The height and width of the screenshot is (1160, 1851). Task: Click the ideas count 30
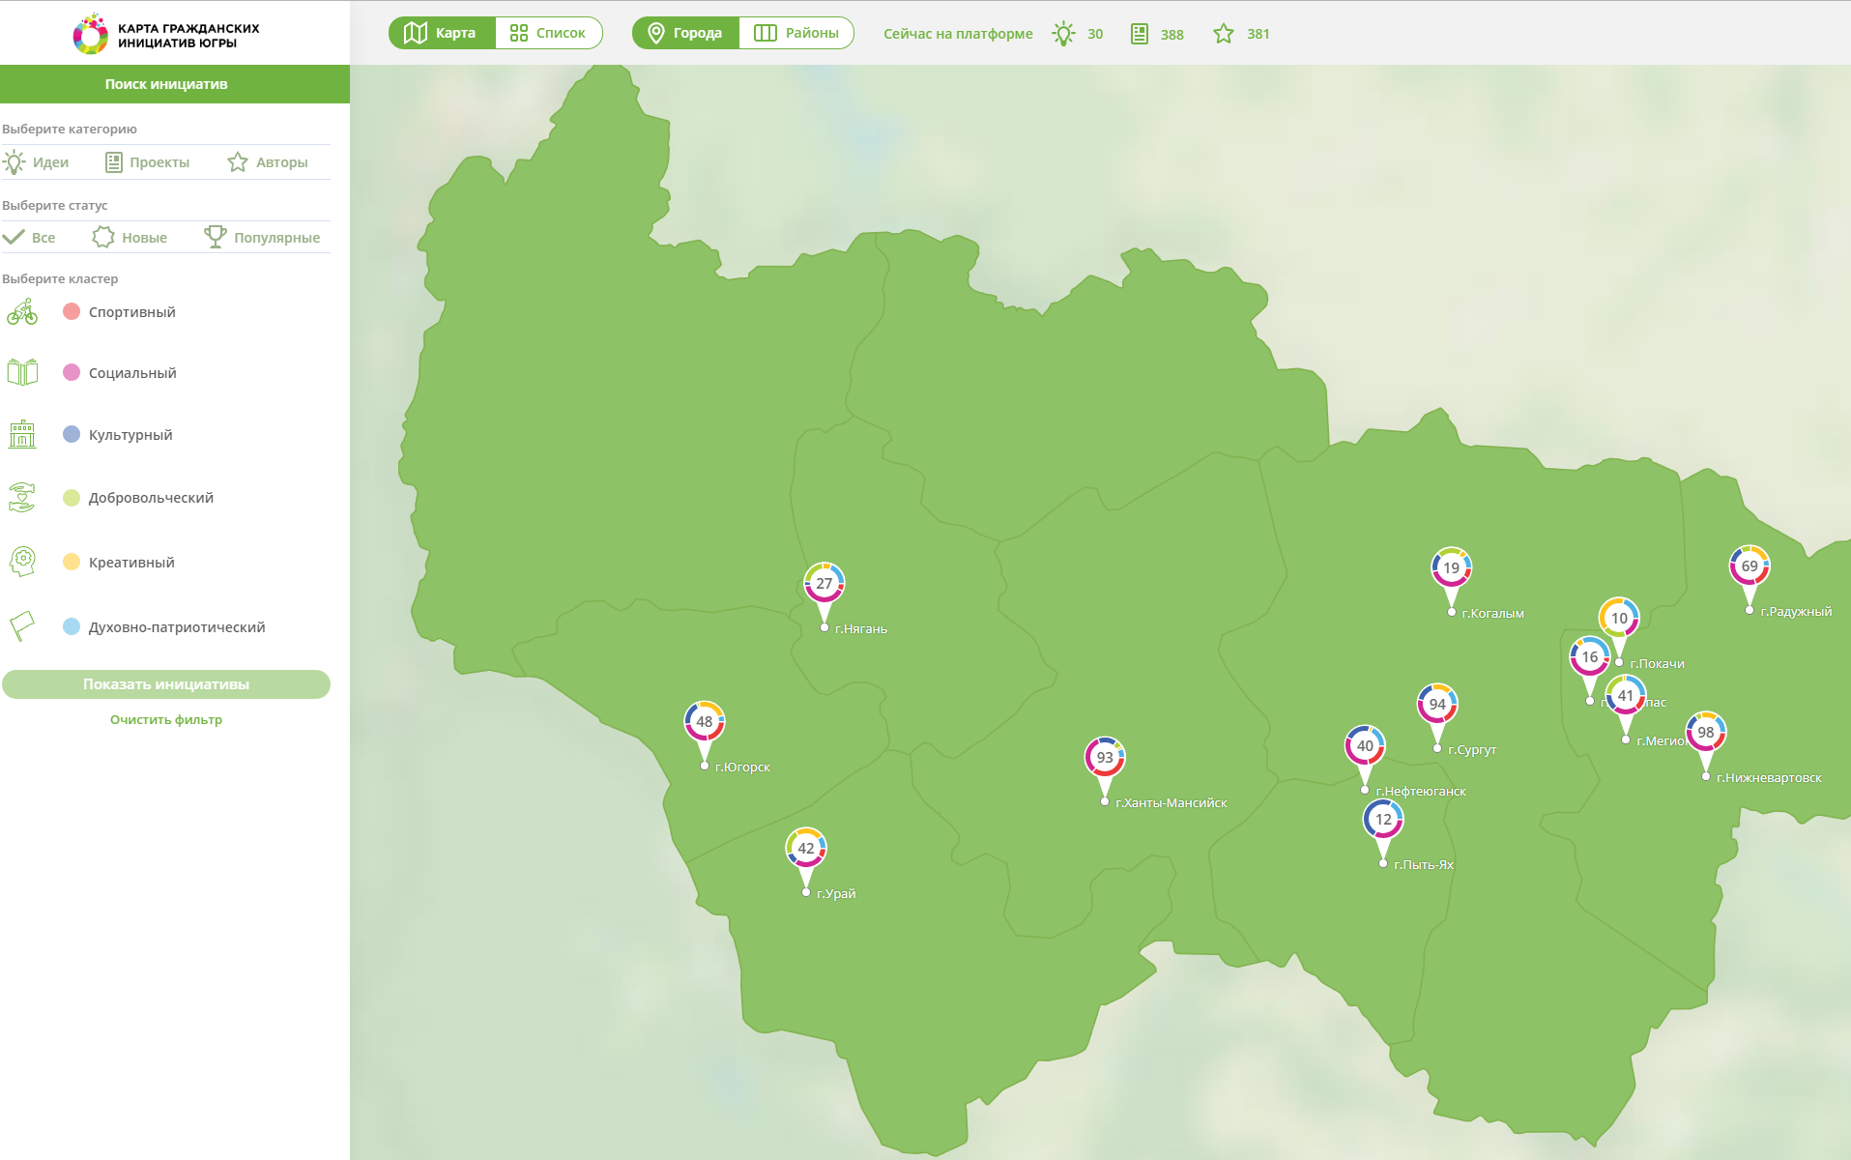pyautogui.click(x=1095, y=34)
